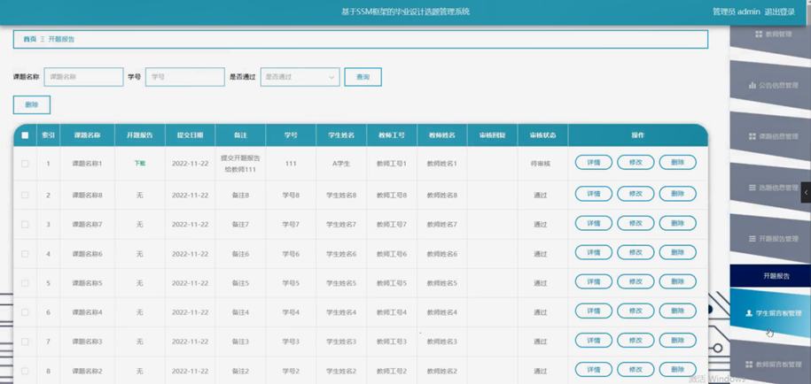Screen dimensions: 811x384
Task: Focus the 学号 search field
Action: point(185,77)
